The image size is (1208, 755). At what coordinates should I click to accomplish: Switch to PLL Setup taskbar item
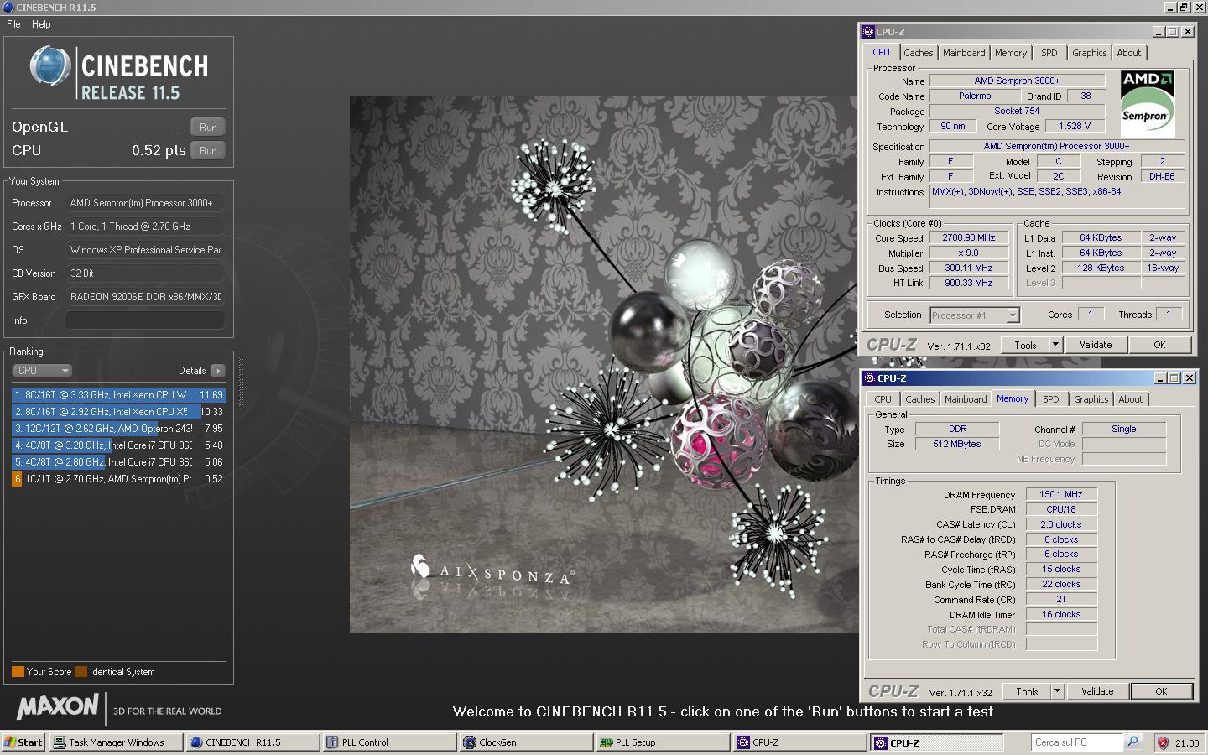(x=663, y=742)
